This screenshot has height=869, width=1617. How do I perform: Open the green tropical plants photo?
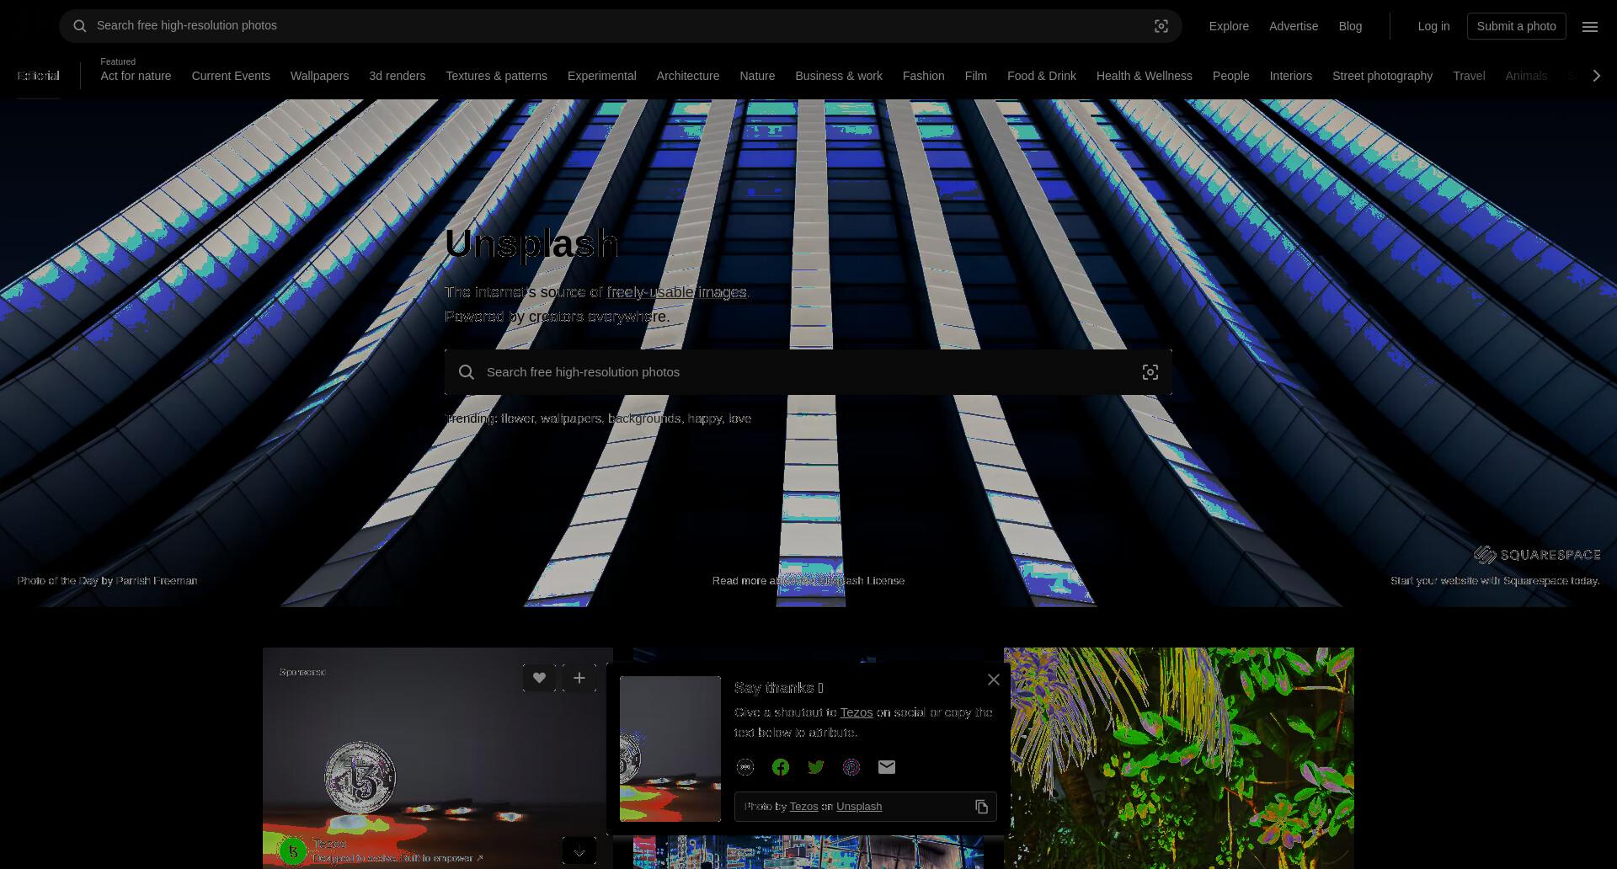point(1179,758)
